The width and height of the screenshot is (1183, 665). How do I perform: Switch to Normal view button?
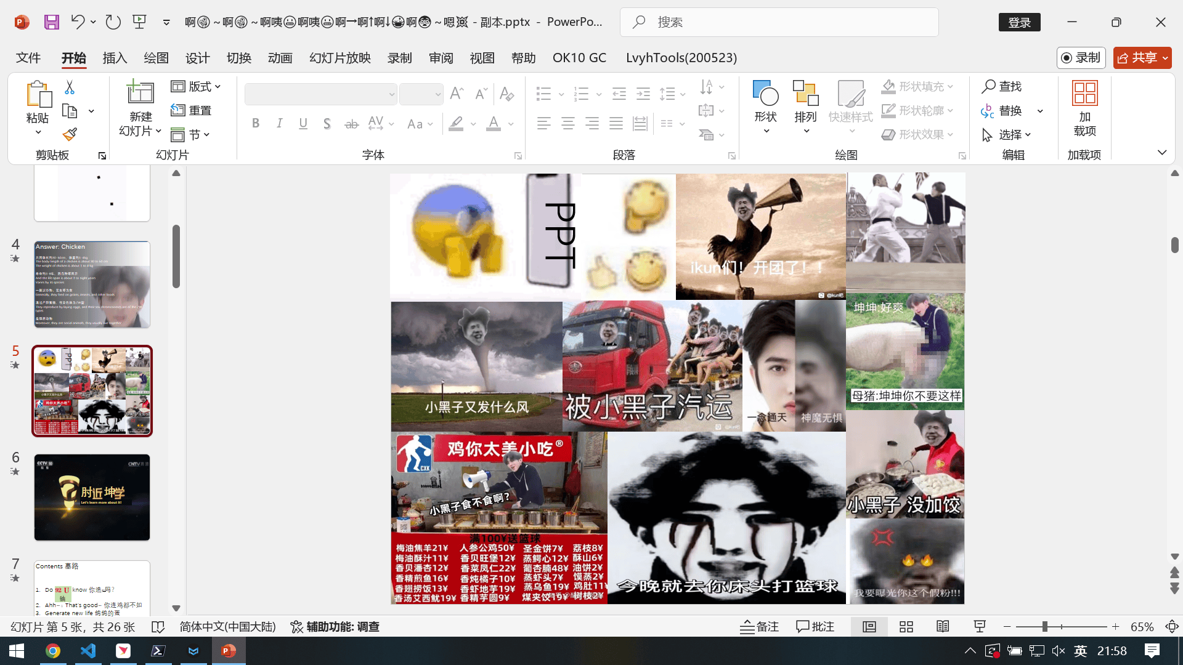click(869, 627)
